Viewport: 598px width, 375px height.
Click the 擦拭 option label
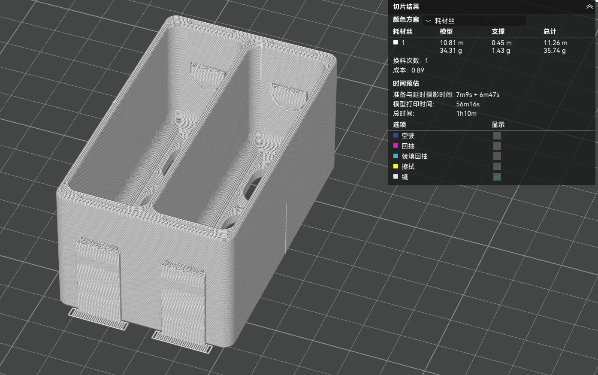click(x=408, y=166)
